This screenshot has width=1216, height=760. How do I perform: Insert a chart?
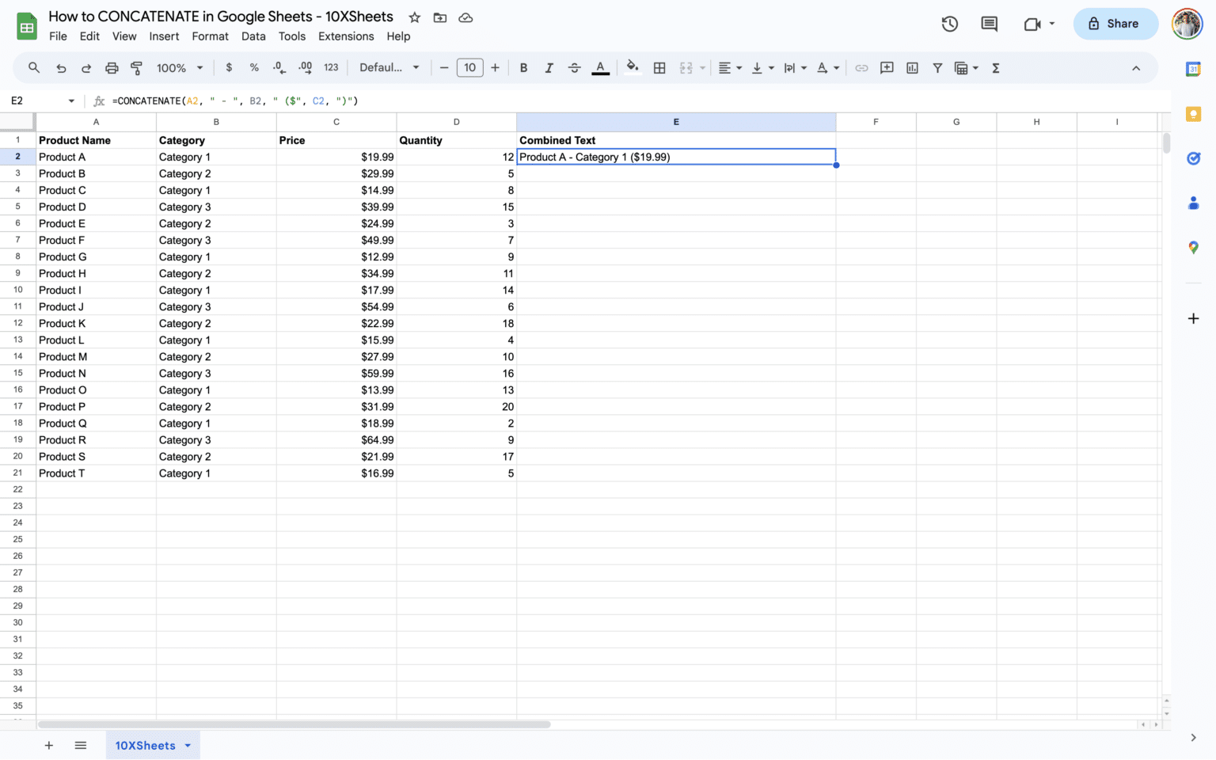coord(912,67)
